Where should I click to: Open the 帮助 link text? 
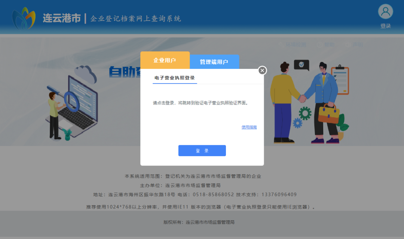click(x=329, y=45)
